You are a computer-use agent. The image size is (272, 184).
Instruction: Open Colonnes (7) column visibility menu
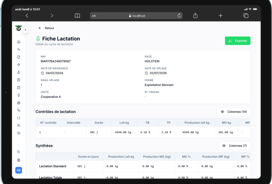click(x=234, y=146)
